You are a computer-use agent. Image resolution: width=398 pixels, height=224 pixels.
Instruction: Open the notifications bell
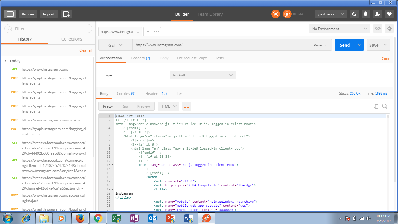coord(366,14)
